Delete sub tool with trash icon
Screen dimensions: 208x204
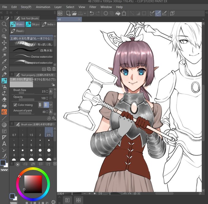pos(54,69)
